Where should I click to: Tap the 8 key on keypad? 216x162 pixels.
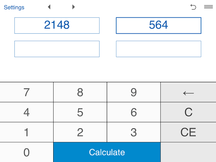(80, 92)
